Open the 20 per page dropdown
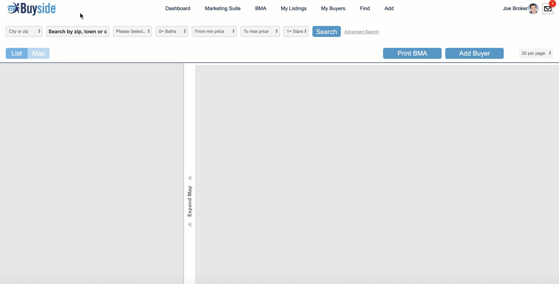559x284 pixels. (x=536, y=54)
